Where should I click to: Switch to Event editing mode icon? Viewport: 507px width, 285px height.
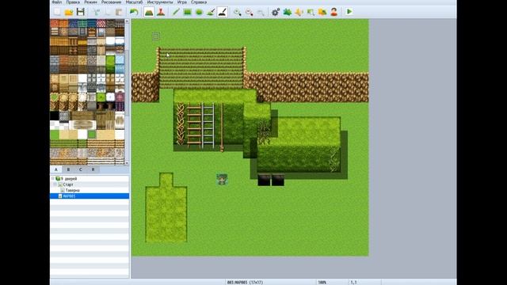coord(161,12)
